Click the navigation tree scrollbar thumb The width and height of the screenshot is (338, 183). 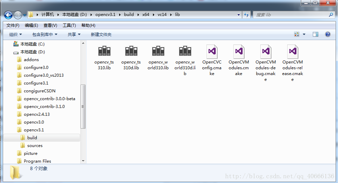(x=83, y=107)
